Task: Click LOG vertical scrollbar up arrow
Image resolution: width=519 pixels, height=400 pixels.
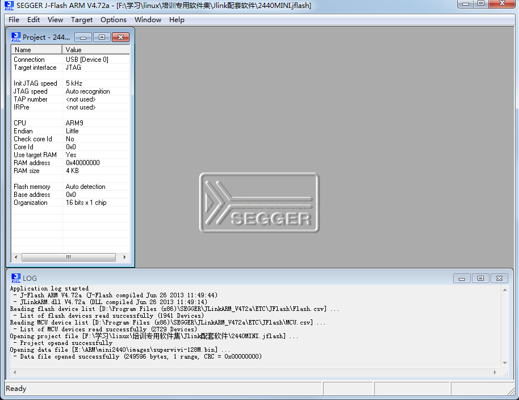Action: (505, 290)
